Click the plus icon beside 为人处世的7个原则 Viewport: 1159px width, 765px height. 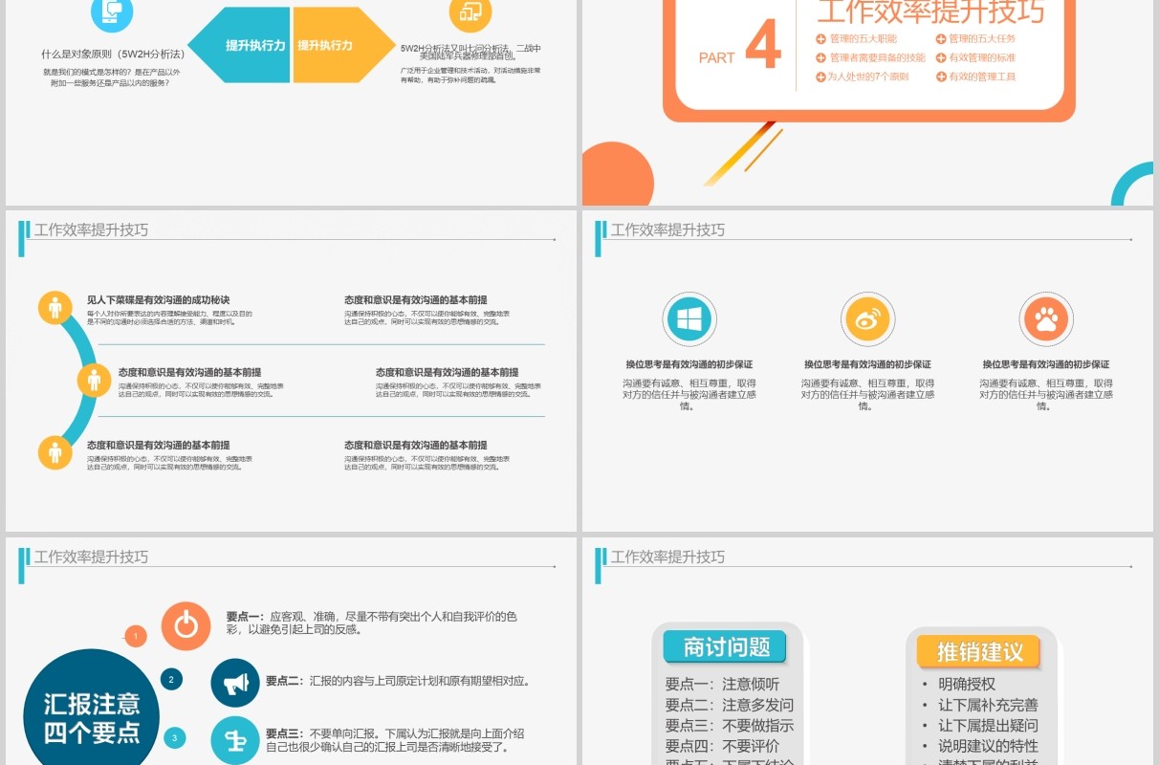pos(820,77)
